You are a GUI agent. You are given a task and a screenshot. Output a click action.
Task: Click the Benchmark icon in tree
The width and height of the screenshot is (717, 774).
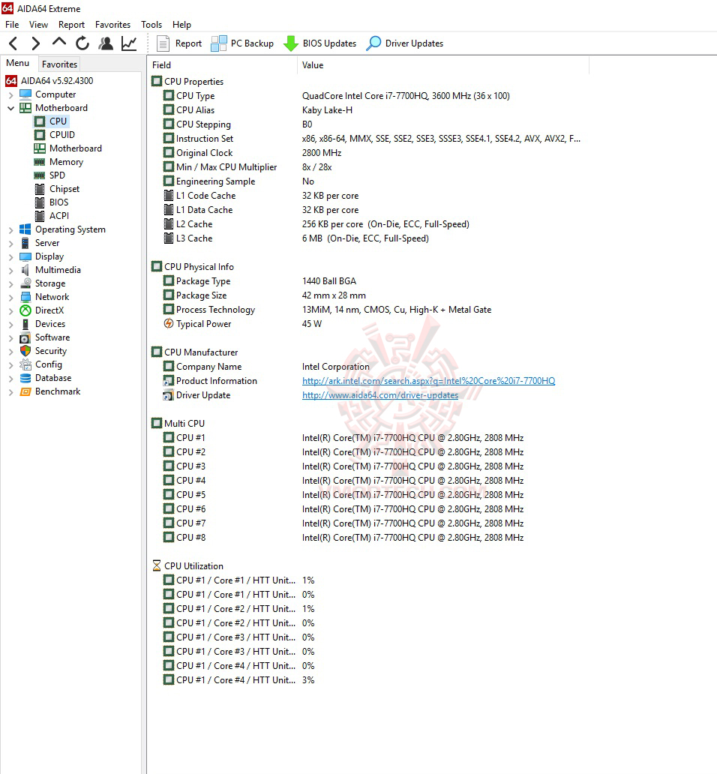tap(25, 391)
